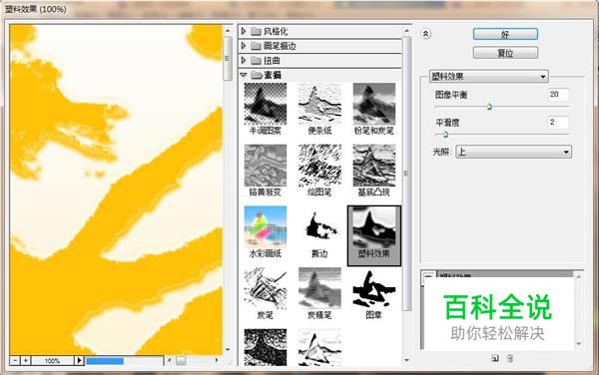Click the 扭曲 folder icon
The height and width of the screenshot is (375, 599).
point(256,60)
